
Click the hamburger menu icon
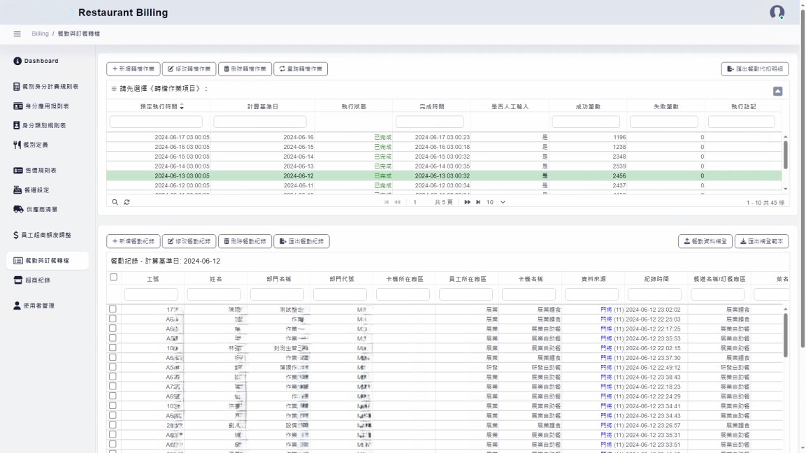pos(17,34)
